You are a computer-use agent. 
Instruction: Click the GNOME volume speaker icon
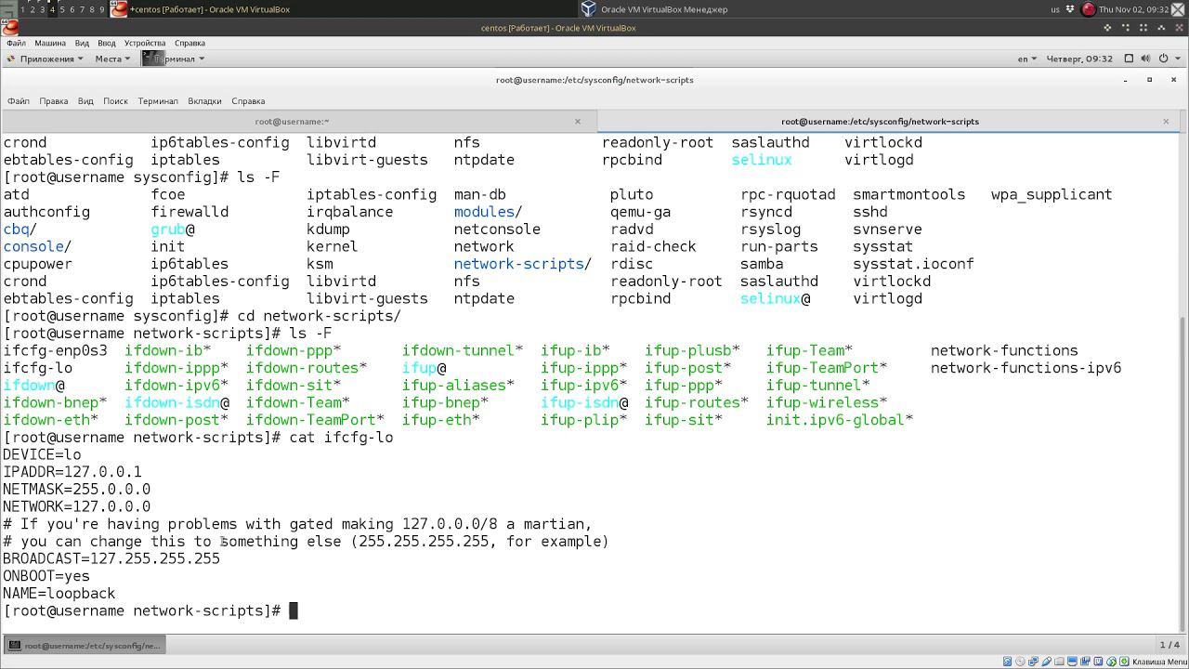1146,59
